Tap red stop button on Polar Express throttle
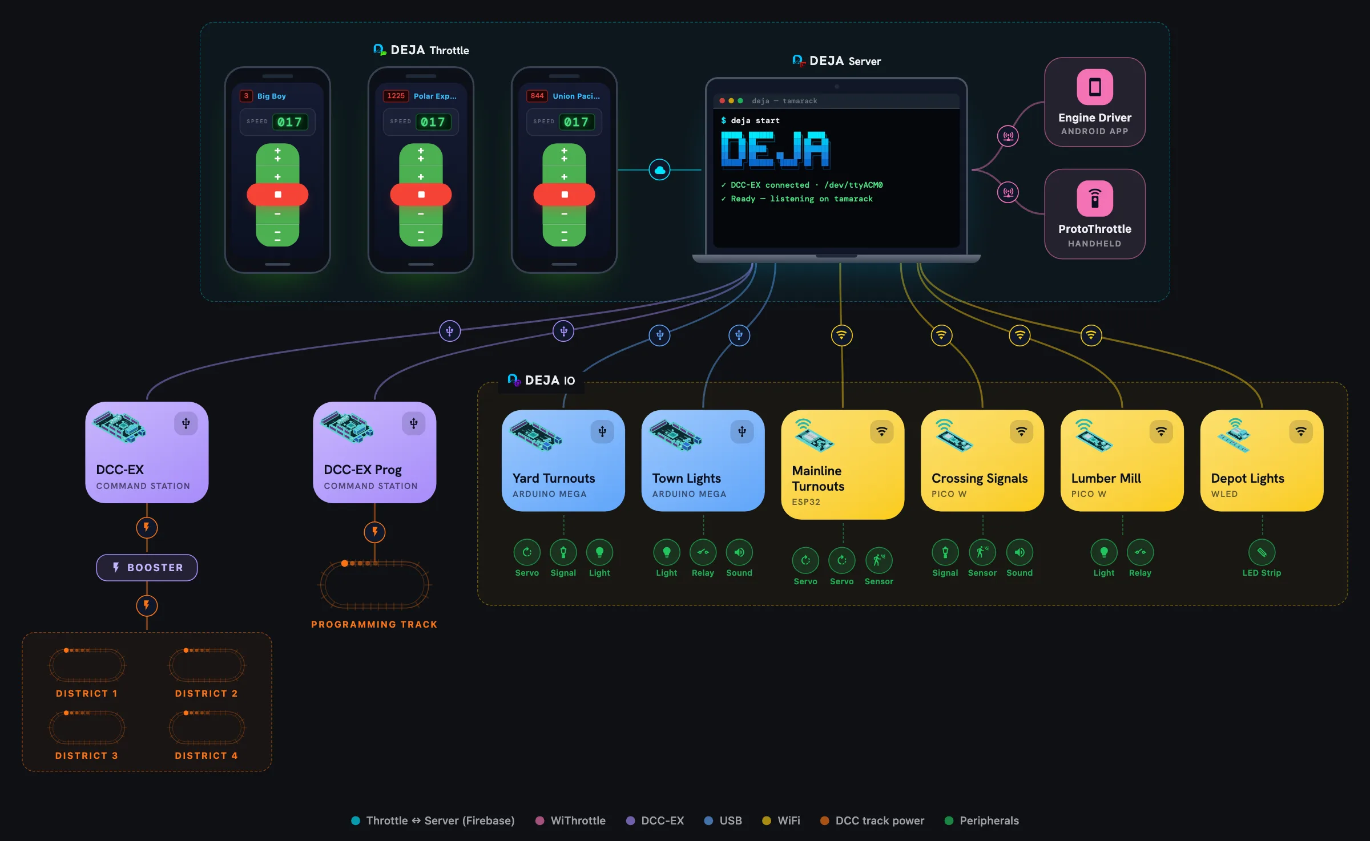 pos(421,195)
